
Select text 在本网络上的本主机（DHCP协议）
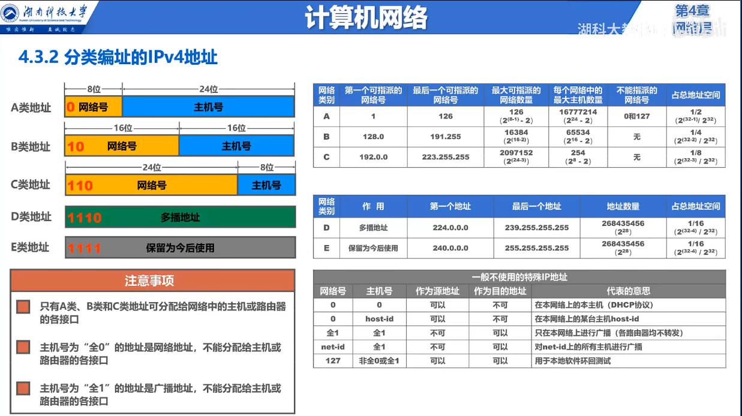point(594,305)
